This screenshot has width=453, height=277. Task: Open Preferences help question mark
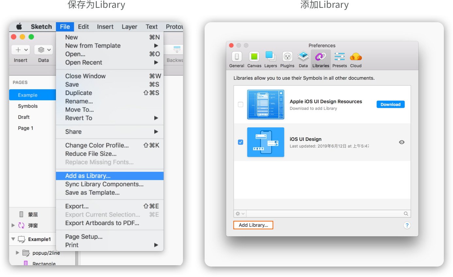(407, 225)
